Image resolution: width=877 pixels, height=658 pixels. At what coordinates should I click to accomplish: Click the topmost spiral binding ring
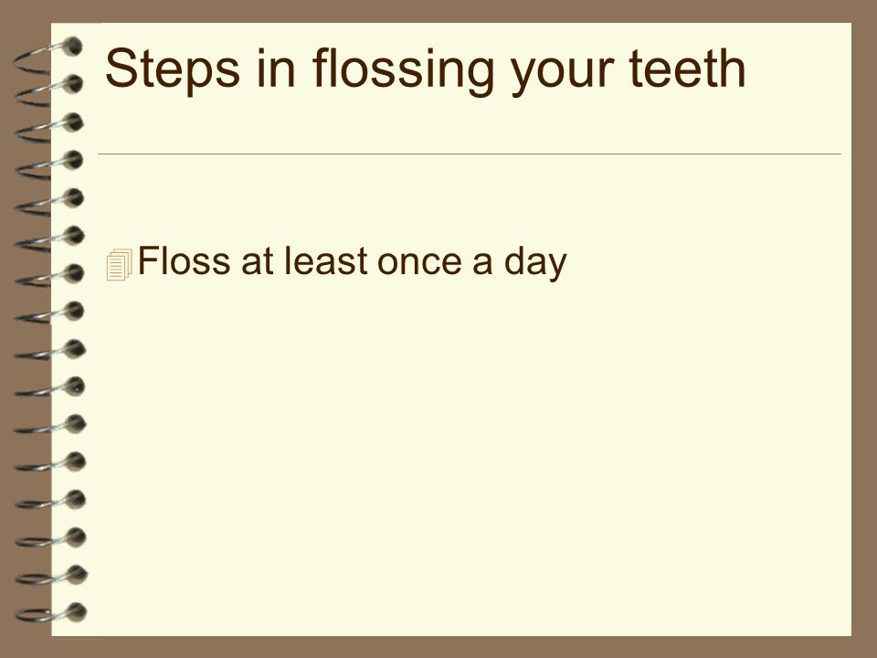click(x=48, y=55)
